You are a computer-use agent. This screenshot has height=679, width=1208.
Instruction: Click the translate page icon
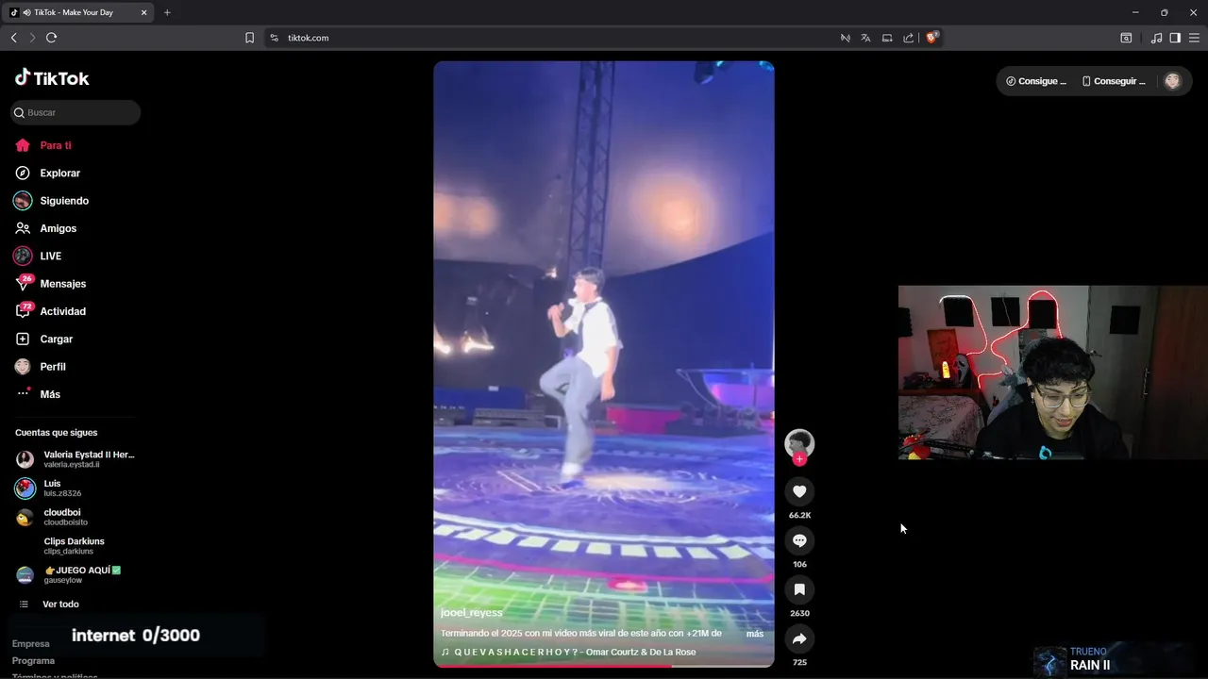pyautogui.click(x=865, y=38)
